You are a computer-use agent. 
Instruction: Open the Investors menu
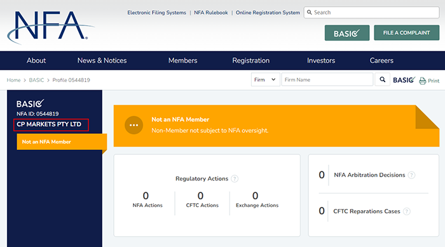click(321, 60)
